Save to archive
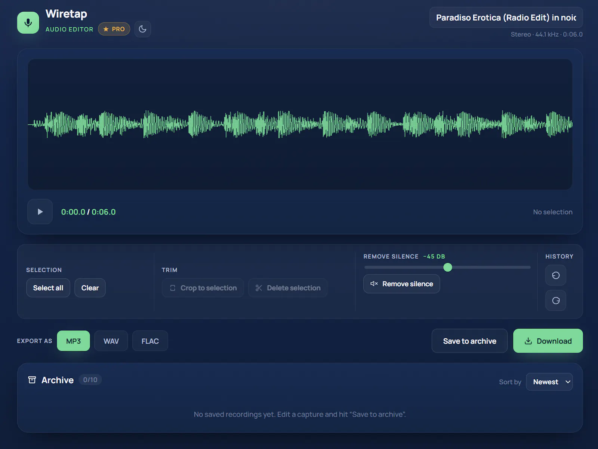This screenshot has width=598, height=449. click(469, 341)
